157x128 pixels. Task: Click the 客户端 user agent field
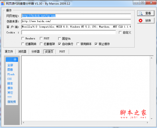76,27
